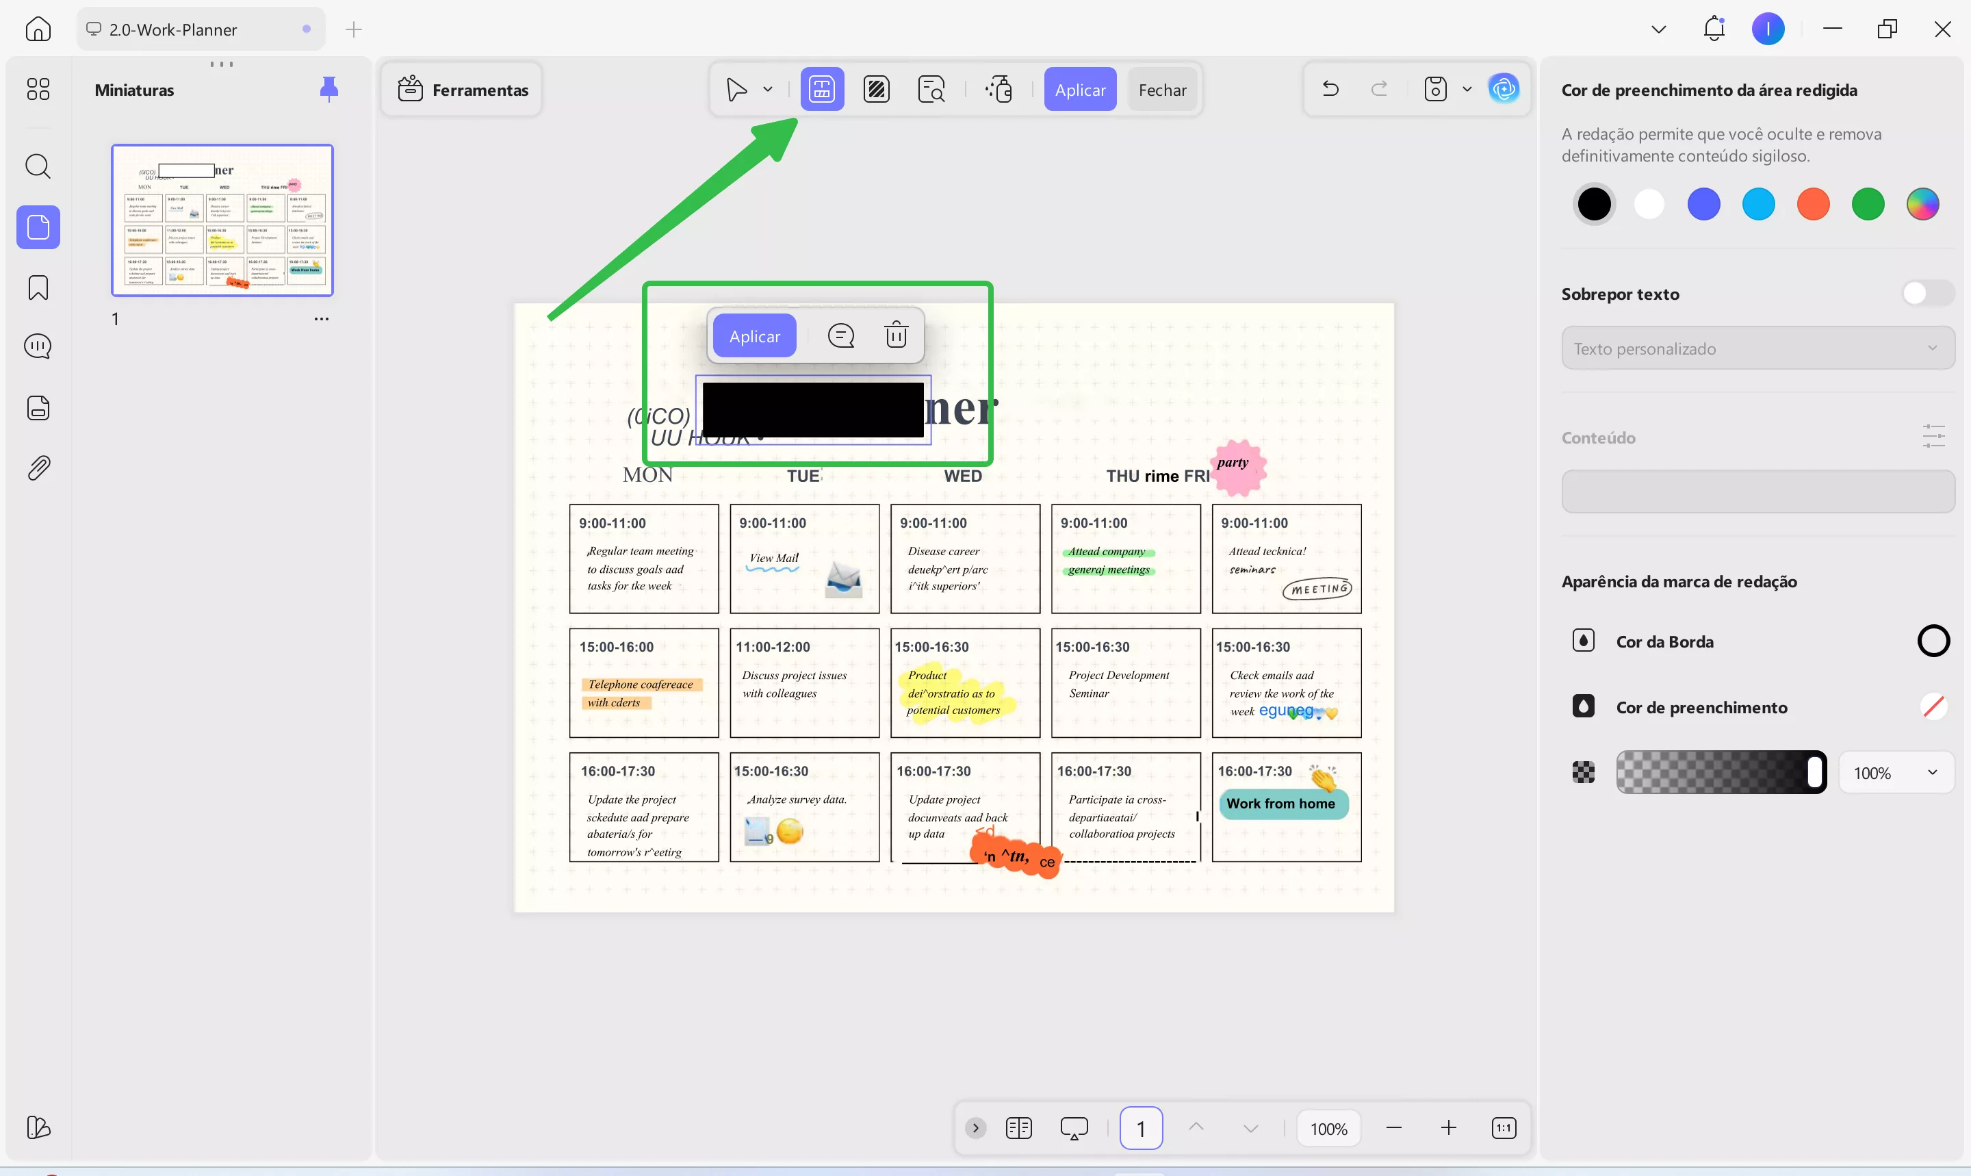The image size is (1971, 1176).
Task: Undo the last action
Action: (1330, 89)
